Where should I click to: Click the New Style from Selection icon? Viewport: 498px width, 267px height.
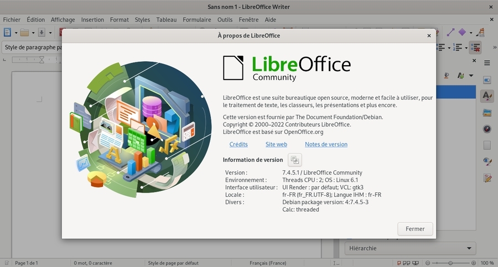click(460, 76)
